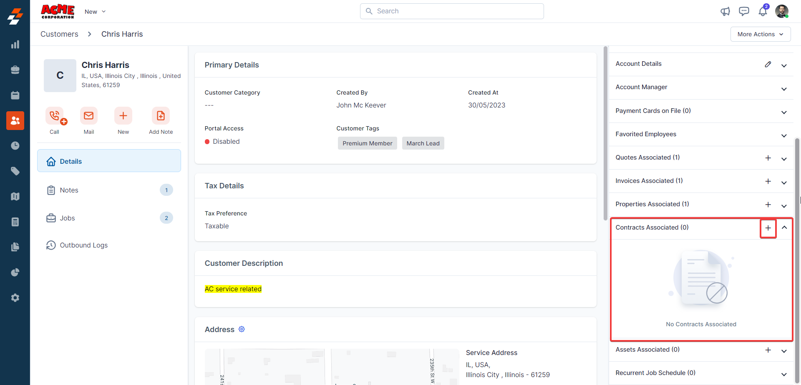
Task: Open the New dropdown in top bar
Action: [x=95, y=12]
